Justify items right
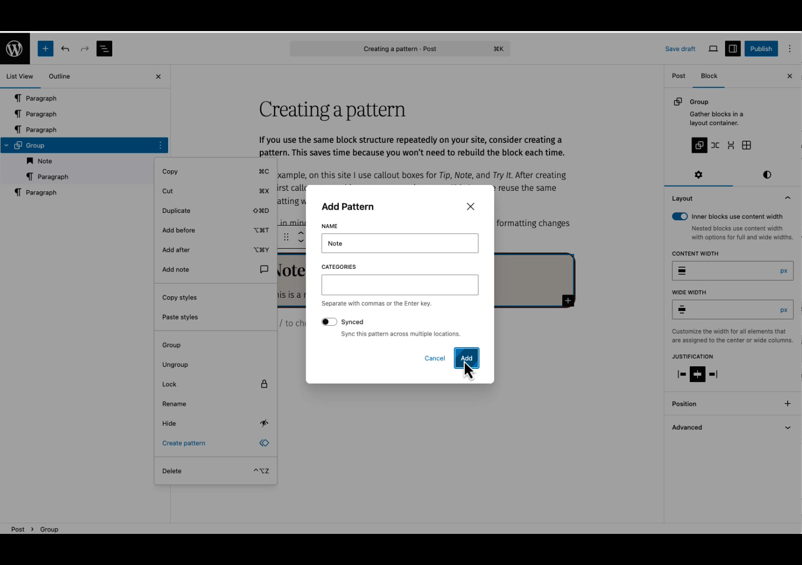Viewport: 802px width, 565px height. [713, 374]
